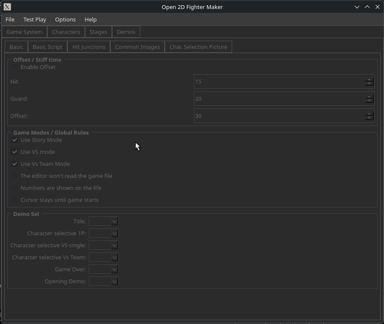Open the Game Over demo dropdown

coord(103,269)
